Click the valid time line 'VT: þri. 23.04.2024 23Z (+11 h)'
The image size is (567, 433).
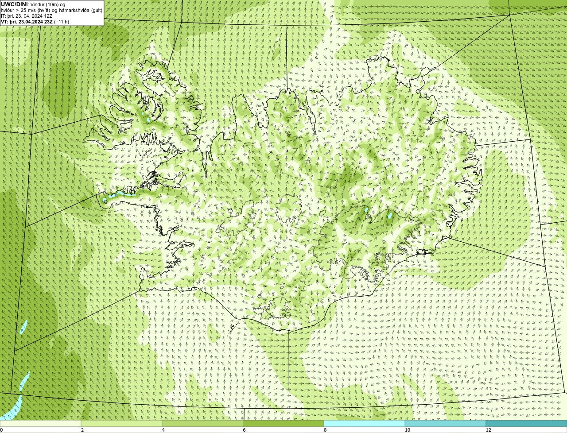[x=35, y=21]
